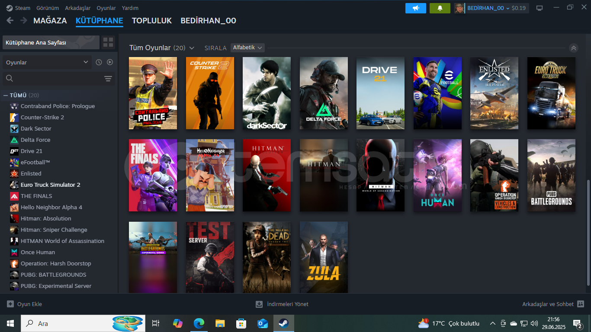Screen dimensions: 591x332
Task: Open the Oyunlar filter dropdown
Action: (x=47, y=62)
